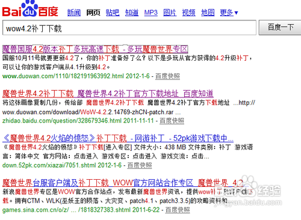Open the 贴吧 tab
This screenshot has height=220, width=301.
(x=113, y=13)
